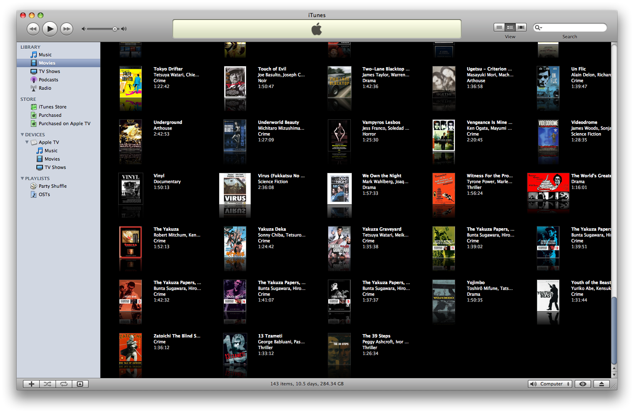634x413 pixels.
Task: Collapse the Apple TV device tree
Action: pyautogui.click(x=27, y=142)
